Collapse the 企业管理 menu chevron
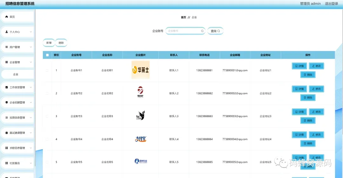The width and height of the screenshot is (343, 178). (31, 62)
